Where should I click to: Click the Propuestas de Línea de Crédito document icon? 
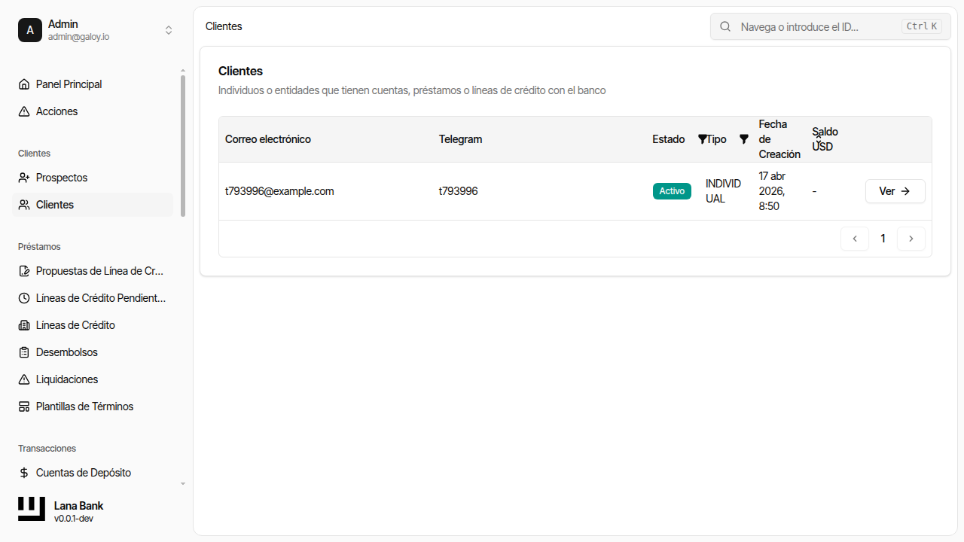click(x=23, y=270)
